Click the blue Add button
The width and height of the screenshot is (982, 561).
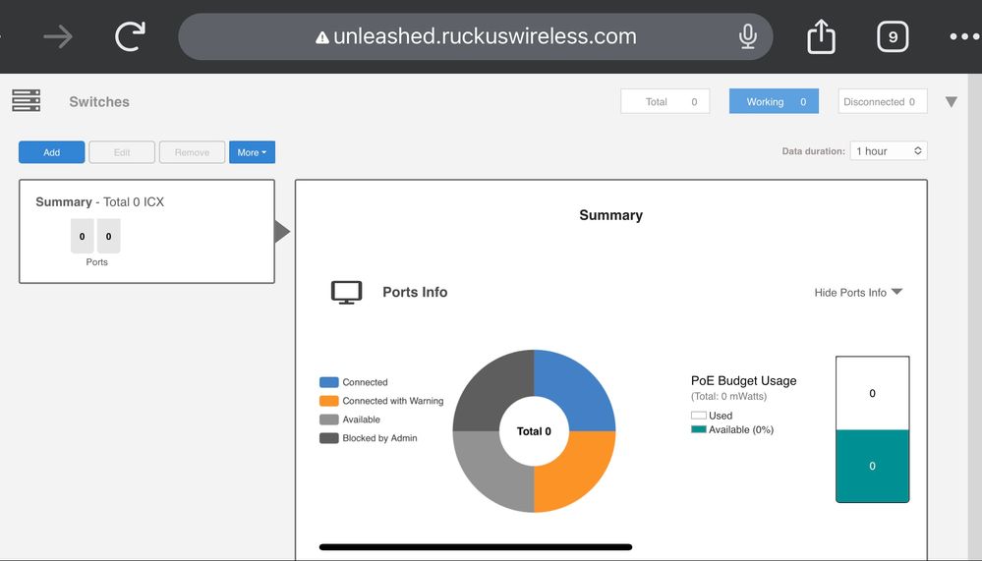(x=51, y=152)
